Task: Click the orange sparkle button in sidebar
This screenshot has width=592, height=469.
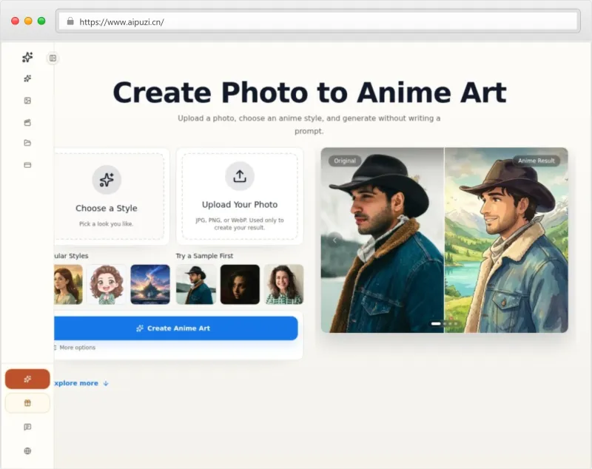Action: pos(27,379)
